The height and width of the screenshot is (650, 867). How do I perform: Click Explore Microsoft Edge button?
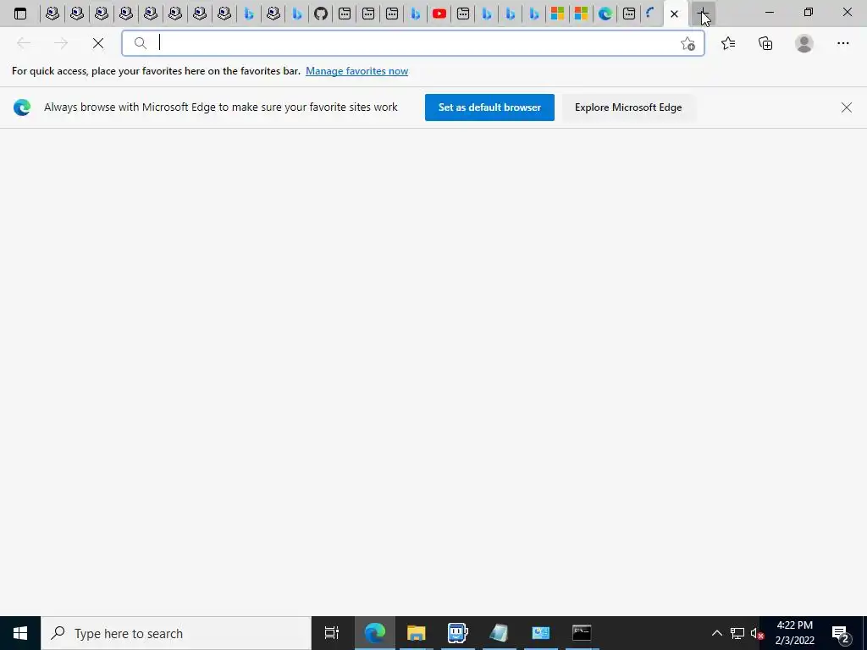point(628,107)
